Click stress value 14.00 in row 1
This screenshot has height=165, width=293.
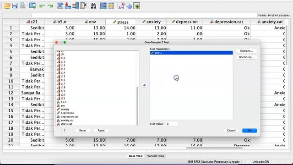[121, 28]
